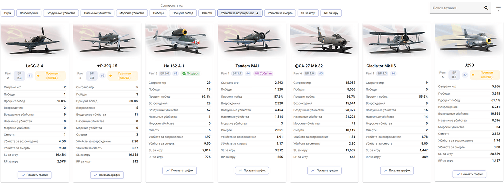Show graph for Tandem MAI
This screenshot has height=183, width=504.
(x=252, y=171)
